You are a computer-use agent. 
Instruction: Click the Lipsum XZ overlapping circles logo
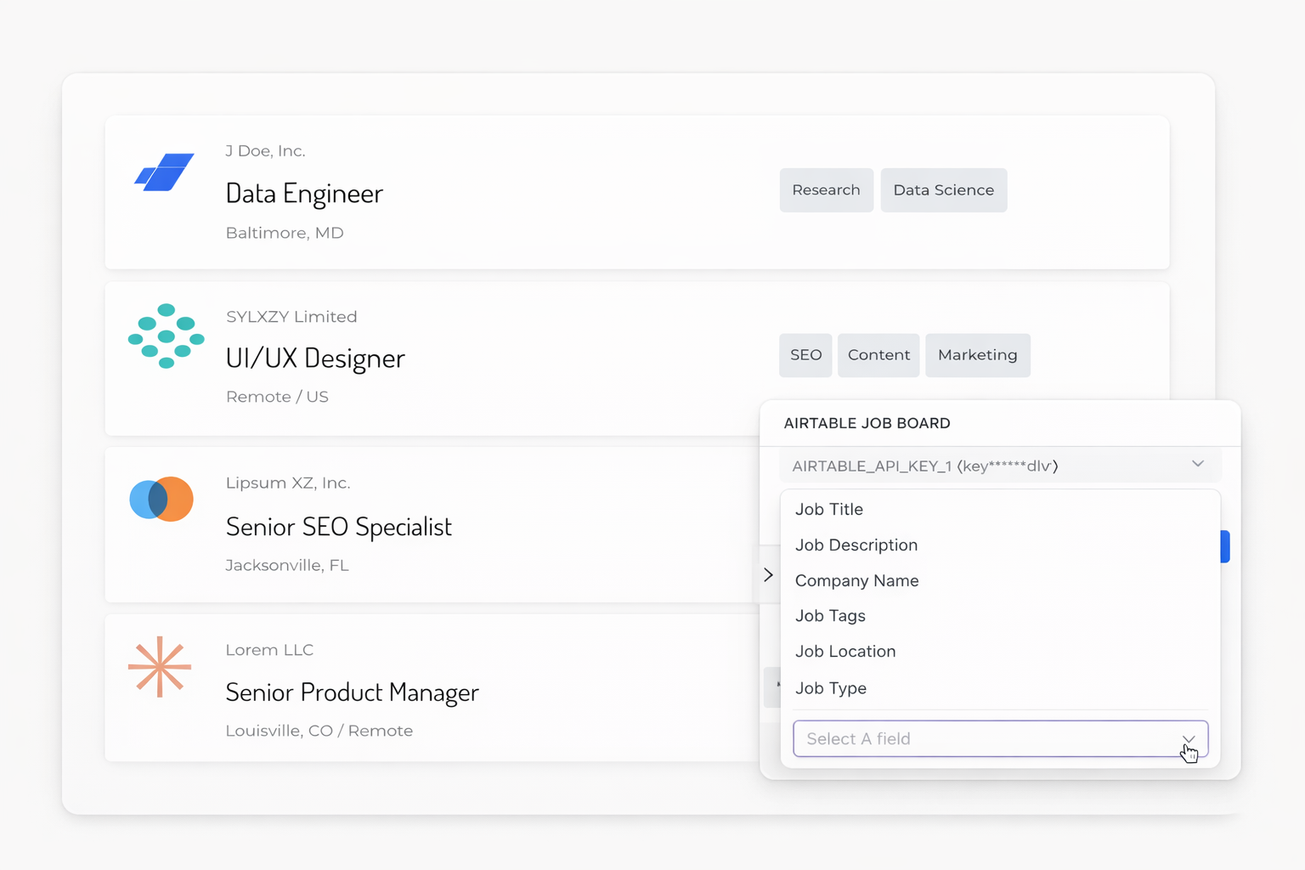click(161, 500)
